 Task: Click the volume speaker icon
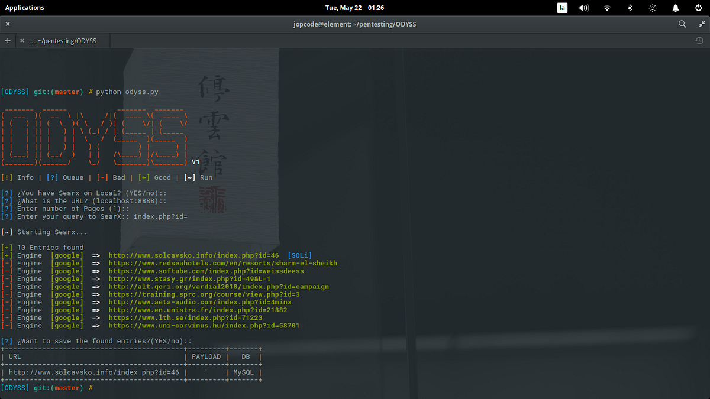[x=583, y=8]
